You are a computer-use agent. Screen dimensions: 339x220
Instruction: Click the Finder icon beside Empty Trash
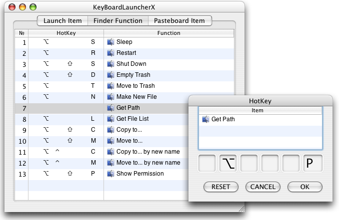pos(110,75)
